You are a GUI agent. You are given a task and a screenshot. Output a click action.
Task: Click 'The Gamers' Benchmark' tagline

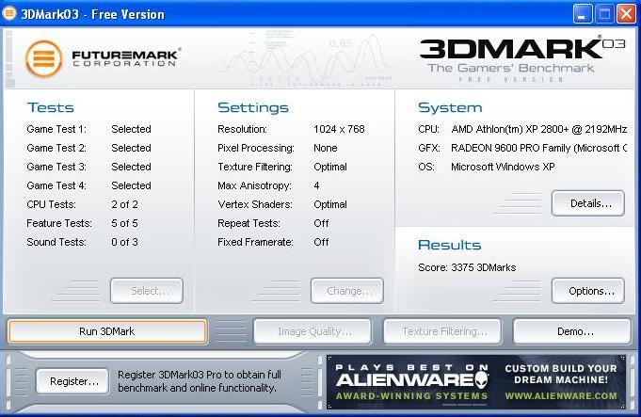click(x=511, y=68)
